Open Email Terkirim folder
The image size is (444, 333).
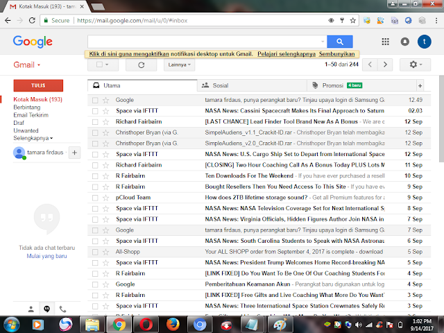click(31, 115)
